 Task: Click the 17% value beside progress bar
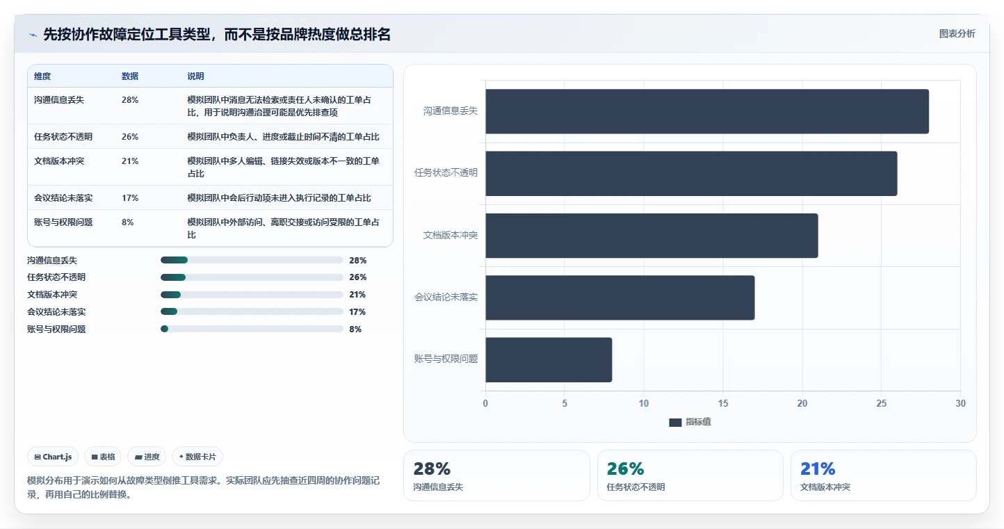(x=357, y=312)
